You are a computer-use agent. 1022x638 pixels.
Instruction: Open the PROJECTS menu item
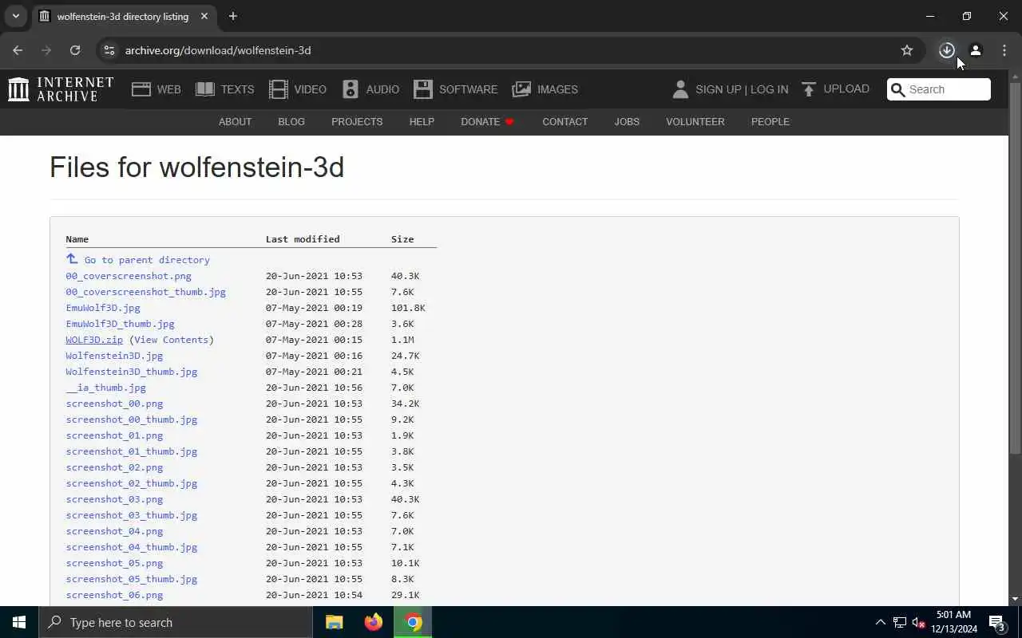357,121
